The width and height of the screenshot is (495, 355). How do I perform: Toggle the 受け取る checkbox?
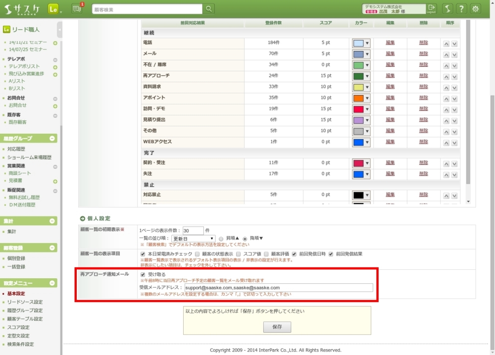143,274
